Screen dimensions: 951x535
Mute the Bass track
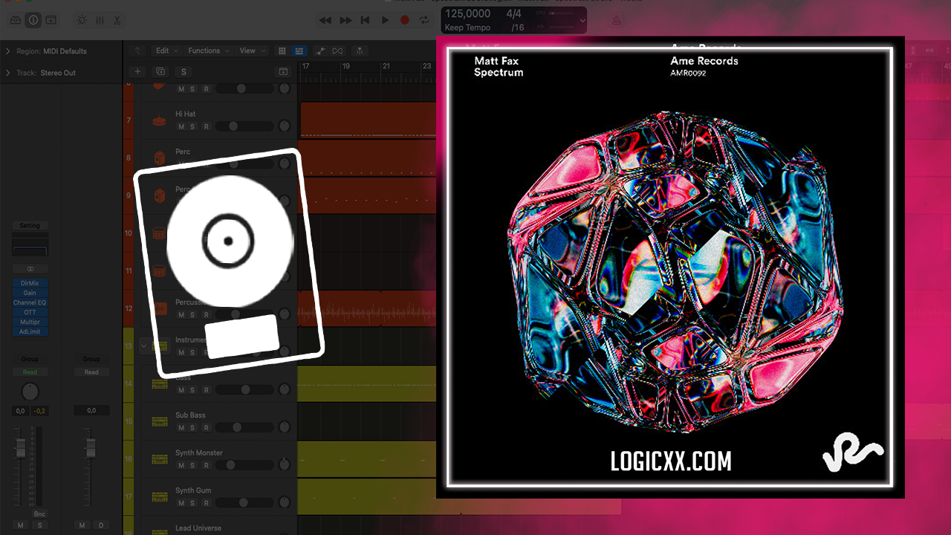(x=181, y=390)
